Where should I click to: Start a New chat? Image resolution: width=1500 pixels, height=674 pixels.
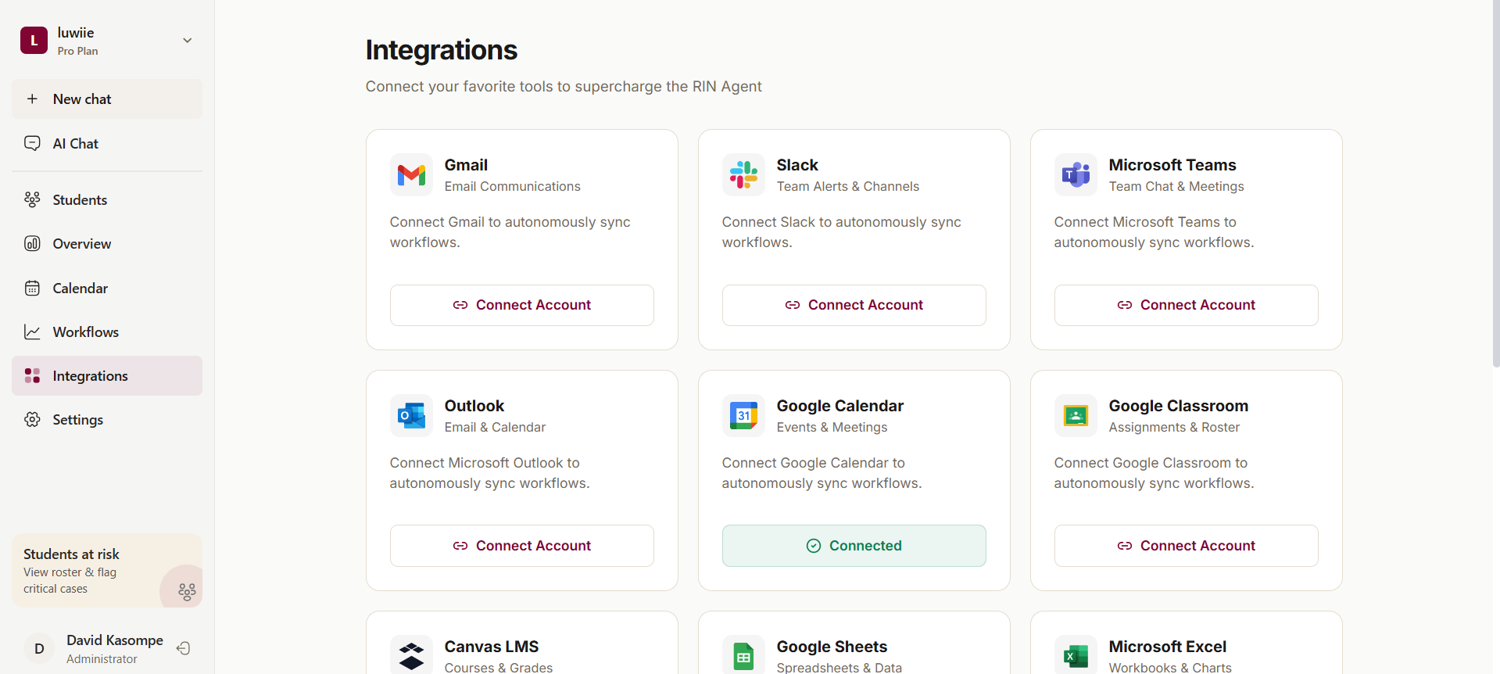pyautogui.click(x=107, y=99)
